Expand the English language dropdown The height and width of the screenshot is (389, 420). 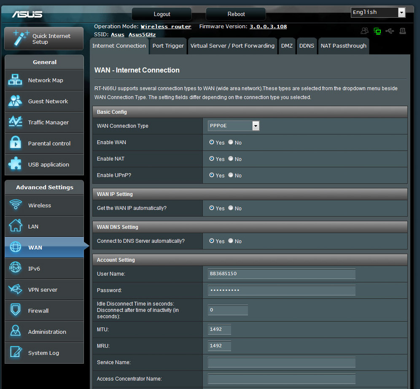pos(378,12)
